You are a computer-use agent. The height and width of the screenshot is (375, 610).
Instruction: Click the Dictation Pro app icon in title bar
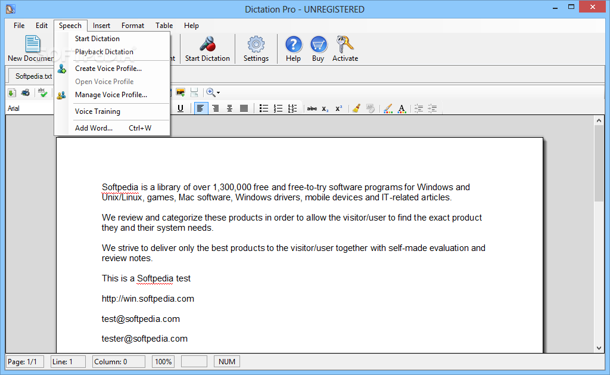11,8
